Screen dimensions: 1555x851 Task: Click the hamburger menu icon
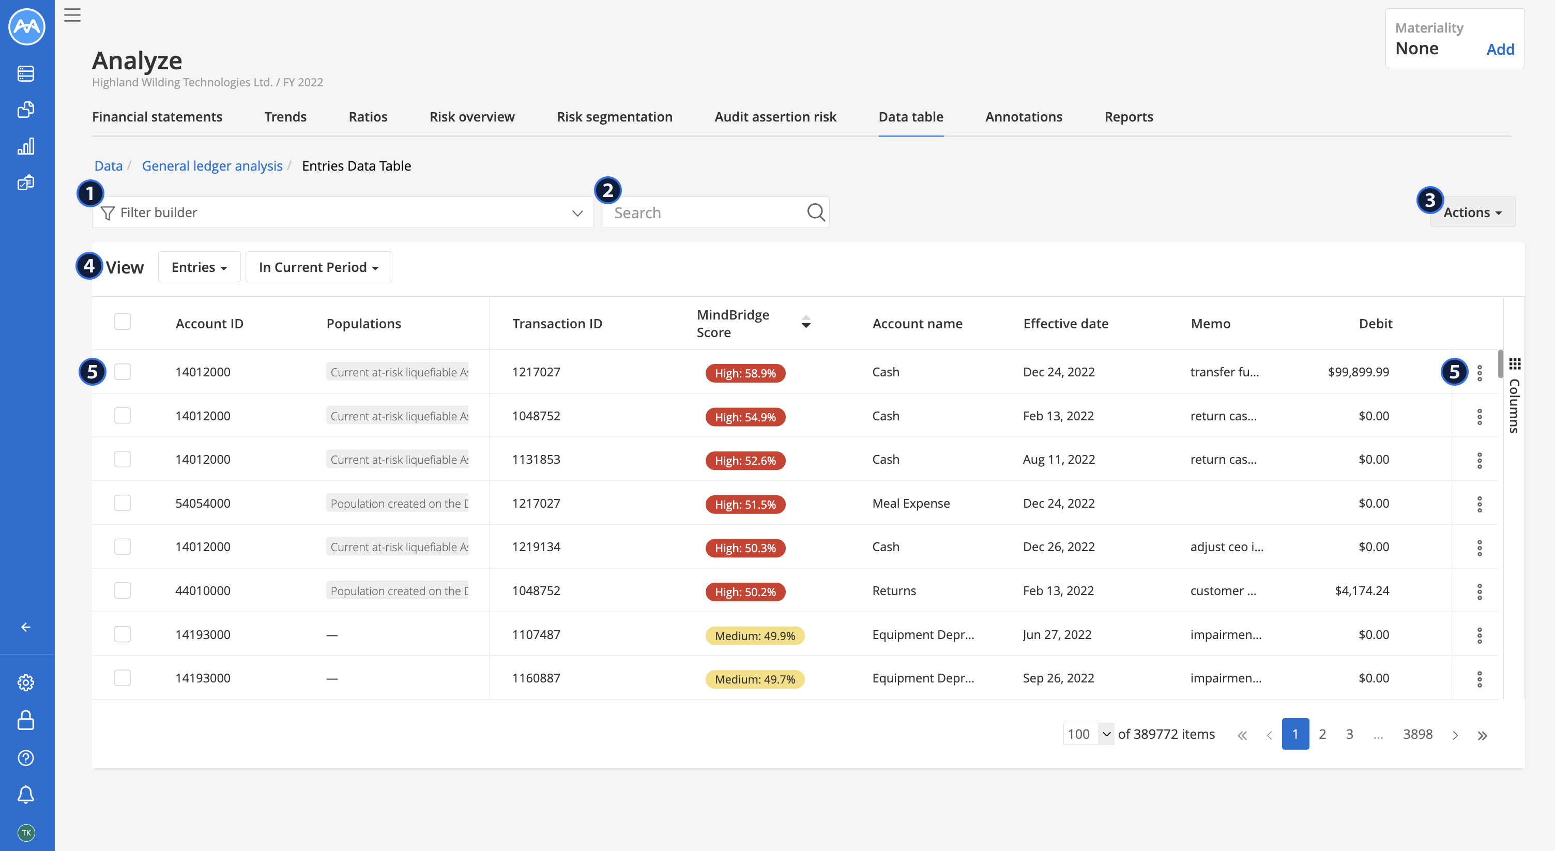[x=72, y=15]
